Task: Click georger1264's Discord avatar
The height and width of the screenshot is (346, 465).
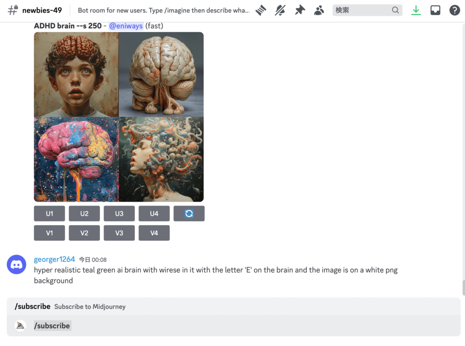Action: [17, 264]
